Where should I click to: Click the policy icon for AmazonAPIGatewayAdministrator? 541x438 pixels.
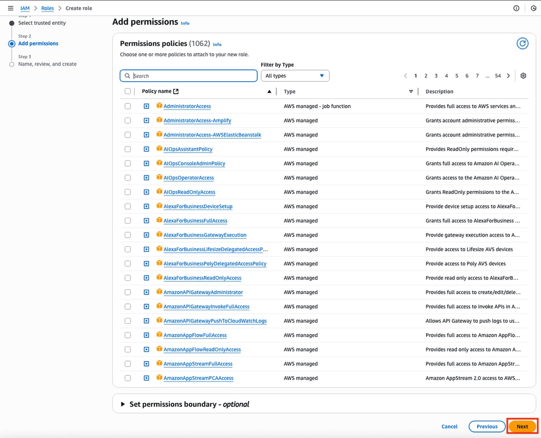pyautogui.click(x=159, y=292)
